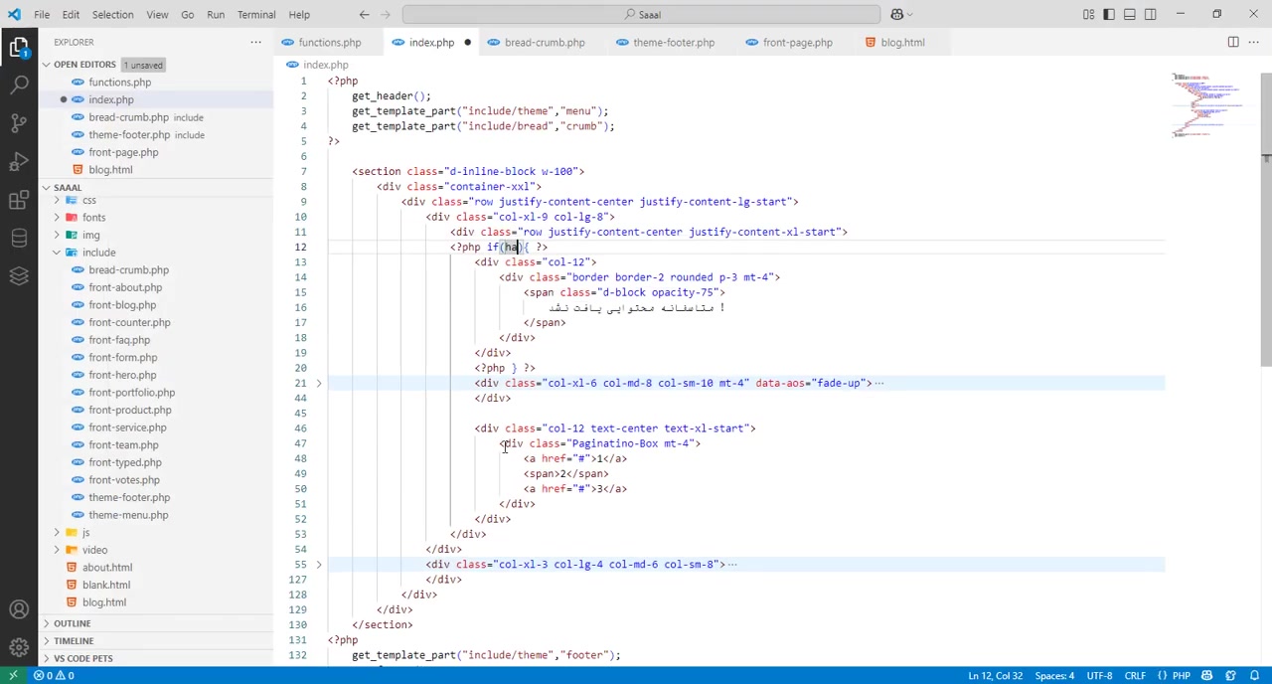Toggle the secondary side bar layout
Viewport: 1272px width, 684px height.
click(1150, 14)
